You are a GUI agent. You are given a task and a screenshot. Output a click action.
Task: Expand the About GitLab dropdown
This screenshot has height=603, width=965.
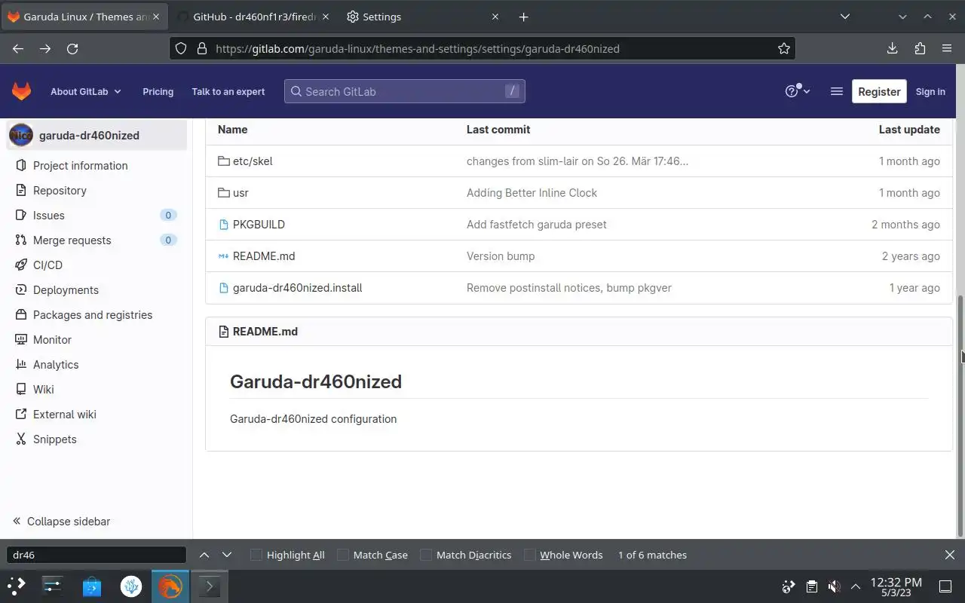tap(85, 91)
